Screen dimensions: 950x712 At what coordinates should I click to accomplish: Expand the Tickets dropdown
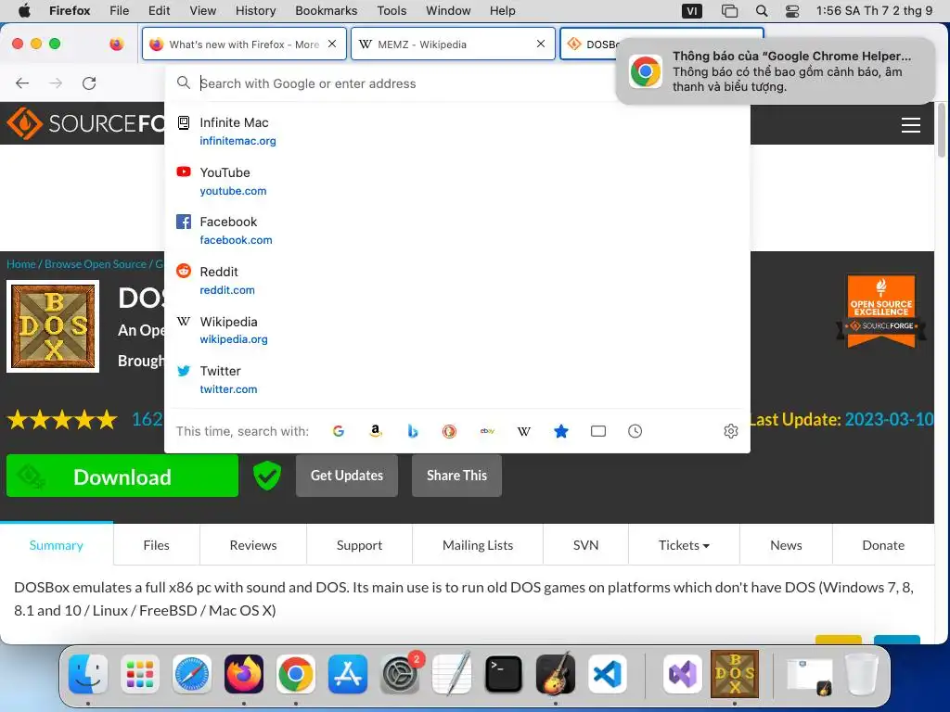click(x=684, y=545)
